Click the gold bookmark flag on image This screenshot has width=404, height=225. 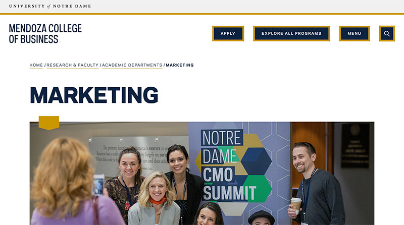click(49, 123)
